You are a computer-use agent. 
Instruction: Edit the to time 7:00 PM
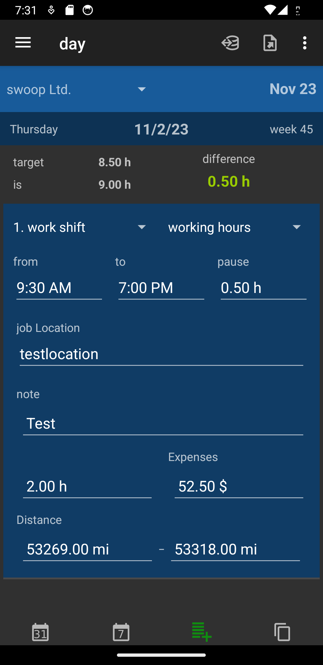[x=161, y=288]
